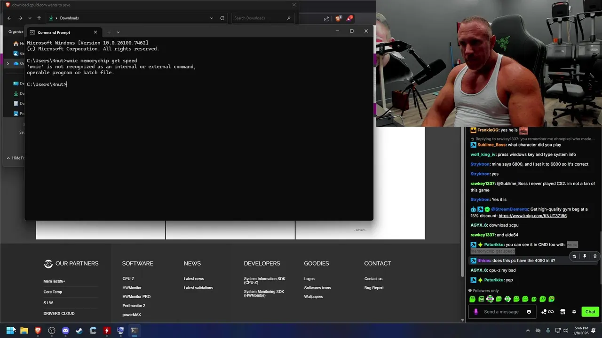Click the green Chat button
Screen dimensions: 602x338
(590, 312)
